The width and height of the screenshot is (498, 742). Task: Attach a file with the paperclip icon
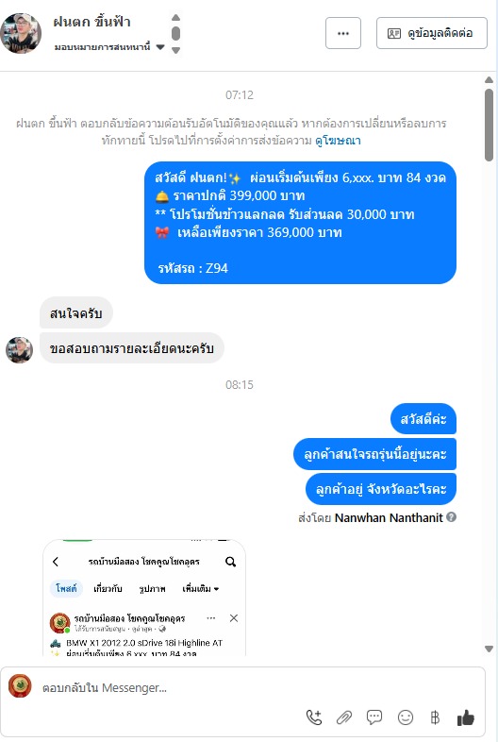344,717
